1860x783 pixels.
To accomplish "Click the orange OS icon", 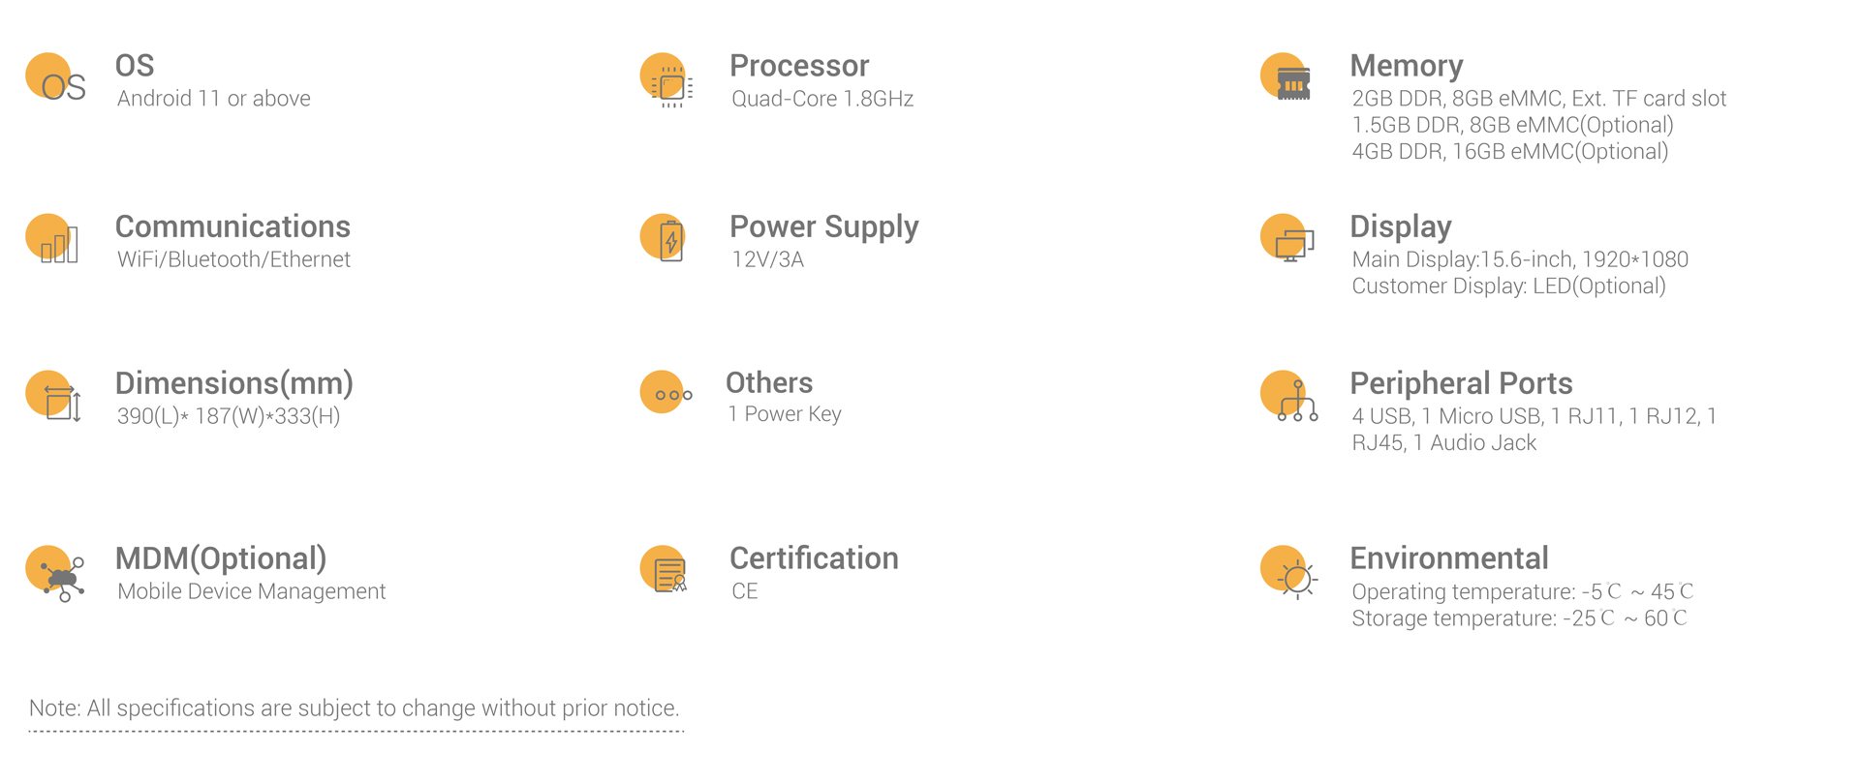I will (x=55, y=79).
